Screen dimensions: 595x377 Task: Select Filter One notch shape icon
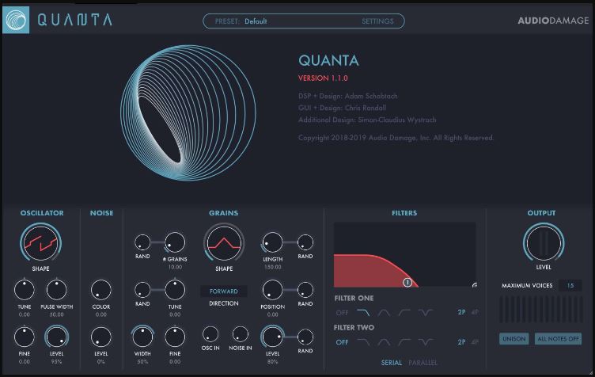[x=425, y=313]
